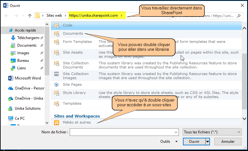Click the Style Library icon
This screenshot has width=248, height=151.
[57, 93]
